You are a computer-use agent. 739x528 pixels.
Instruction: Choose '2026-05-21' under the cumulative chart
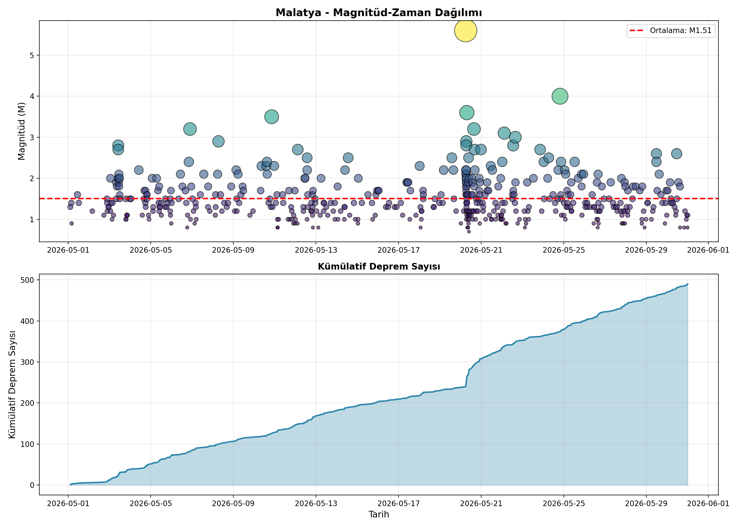pyautogui.click(x=481, y=504)
